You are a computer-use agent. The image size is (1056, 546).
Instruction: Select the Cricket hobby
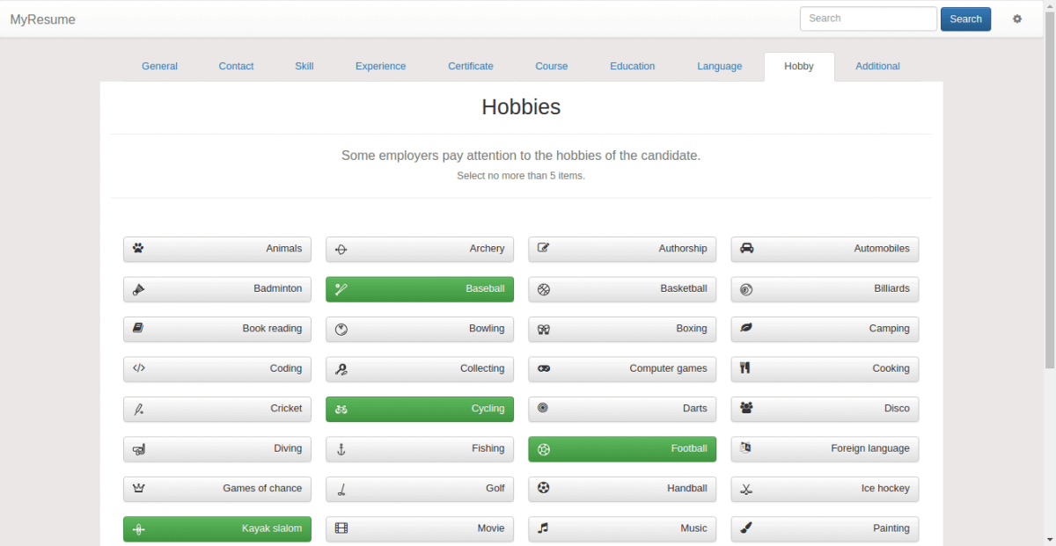[x=217, y=409]
